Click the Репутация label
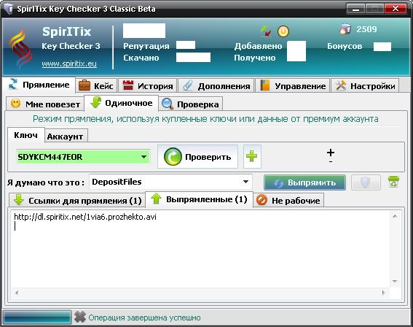 coord(146,46)
